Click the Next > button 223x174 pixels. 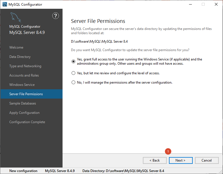pyautogui.click(x=181, y=160)
